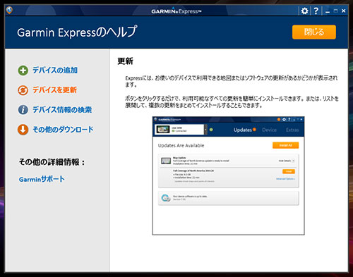Click the blue info icon for デバイス情報の検索
The height and width of the screenshot is (277, 353).
point(23,110)
